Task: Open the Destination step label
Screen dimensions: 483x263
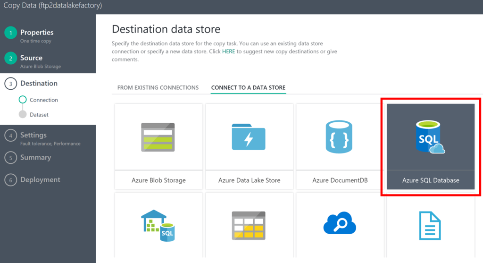Action: tap(39, 83)
